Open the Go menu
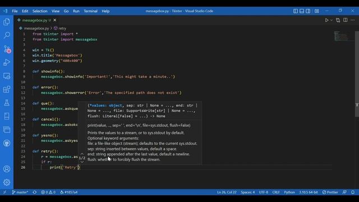The width and height of the screenshot is (359, 202). click(66, 11)
